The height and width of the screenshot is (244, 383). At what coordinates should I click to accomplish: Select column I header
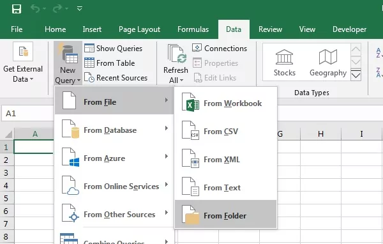coord(361,133)
